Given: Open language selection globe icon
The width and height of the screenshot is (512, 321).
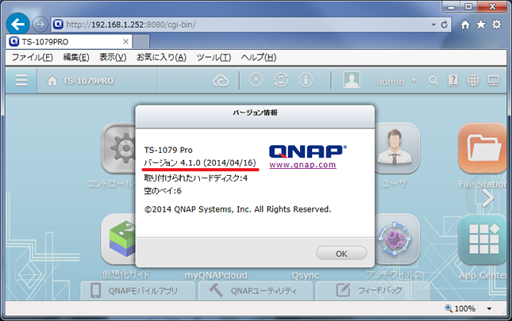Looking at the screenshot, I should 473,81.
